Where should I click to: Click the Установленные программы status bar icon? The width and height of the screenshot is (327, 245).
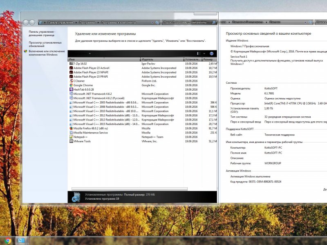tap(76, 197)
